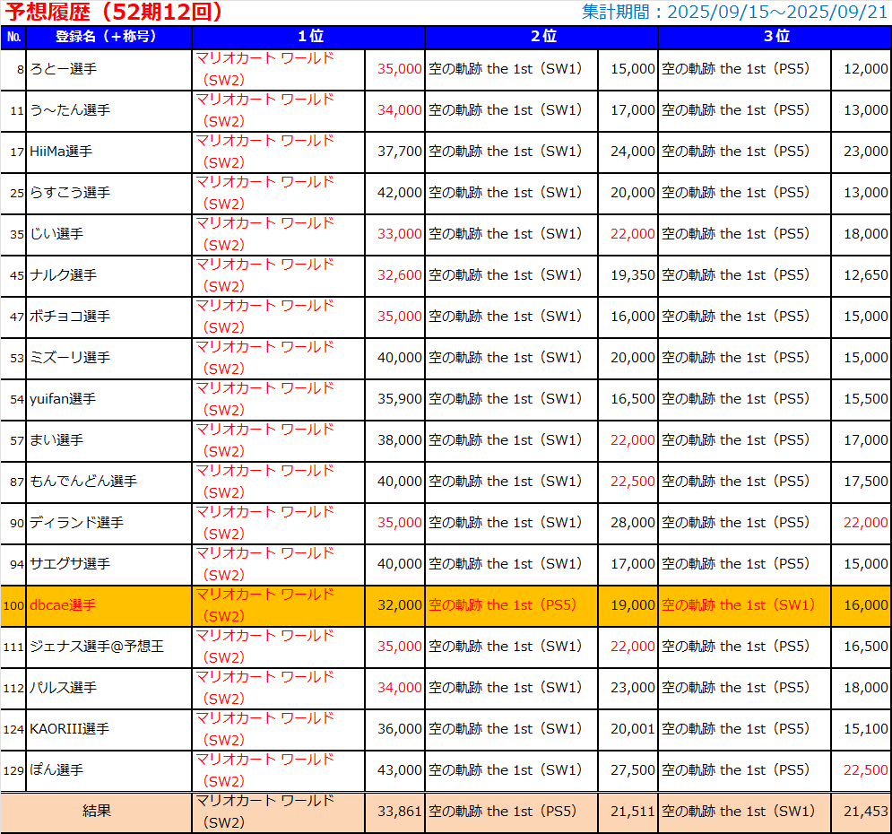Click the 集計期間 date range text
The height and width of the screenshot is (834, 892).
coord(734,13)
